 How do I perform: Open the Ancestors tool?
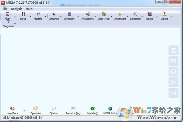pyautogui.click(x=120, y=16)
